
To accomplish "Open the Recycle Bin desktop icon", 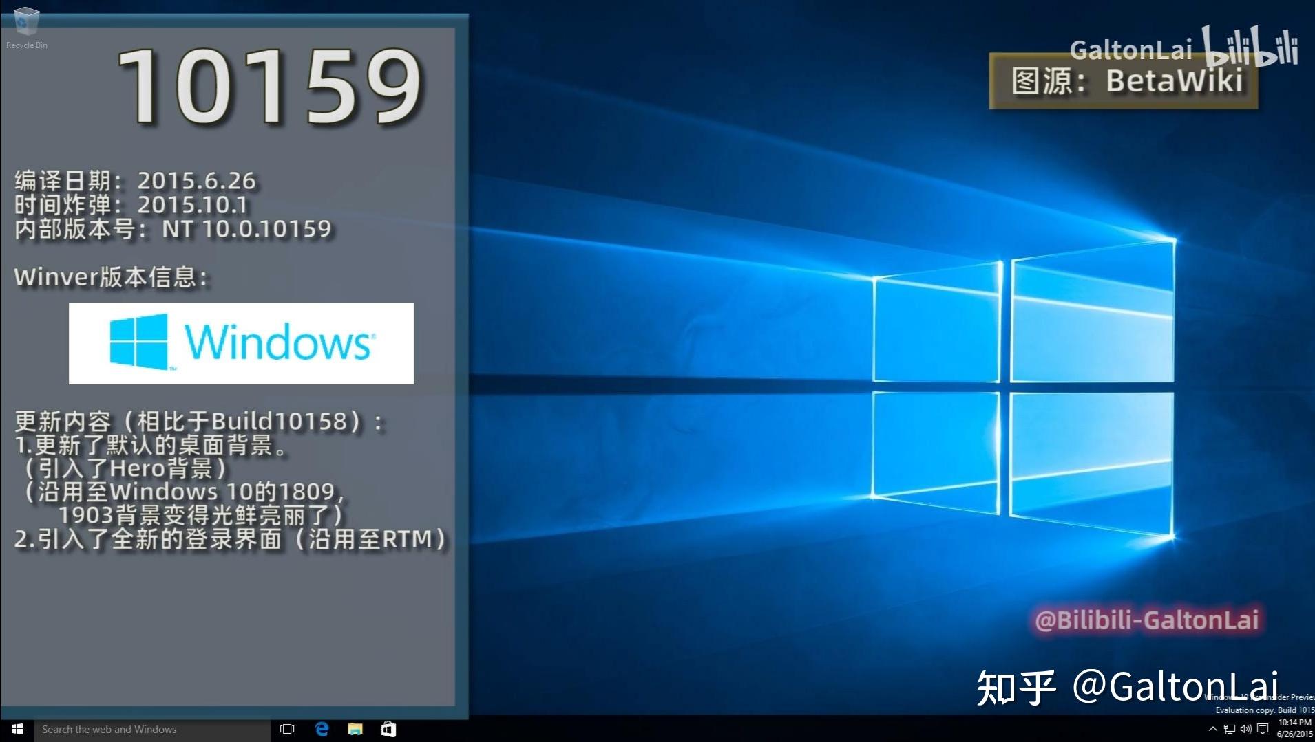I will pyautogui.click(x=26, y=28).
